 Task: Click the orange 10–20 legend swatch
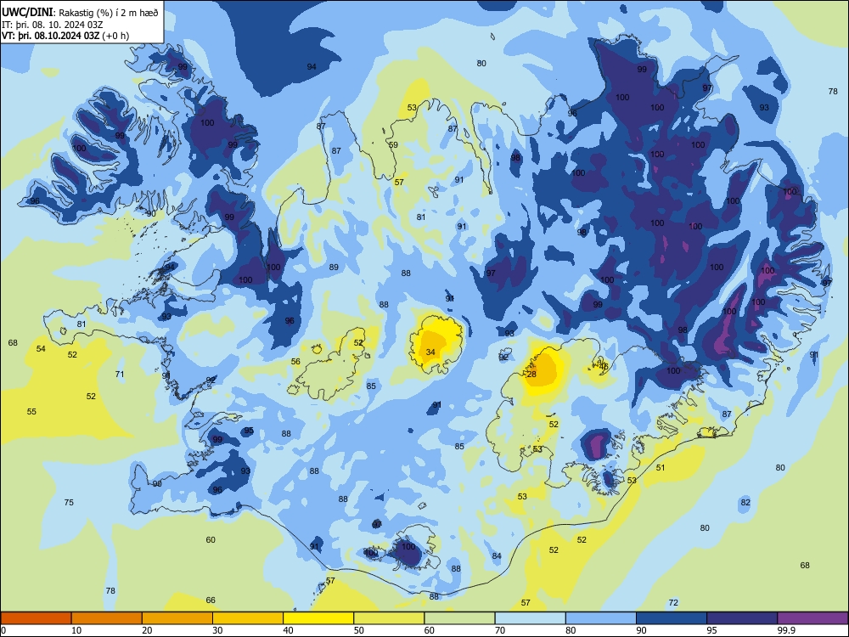click(107, 618)
